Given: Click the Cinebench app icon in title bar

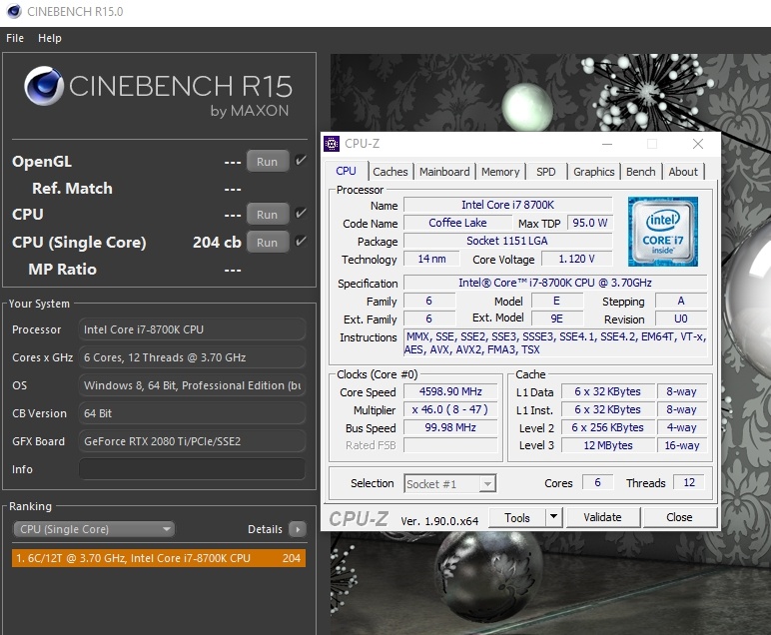Looking at the screenshot, I should coord(14,11).
